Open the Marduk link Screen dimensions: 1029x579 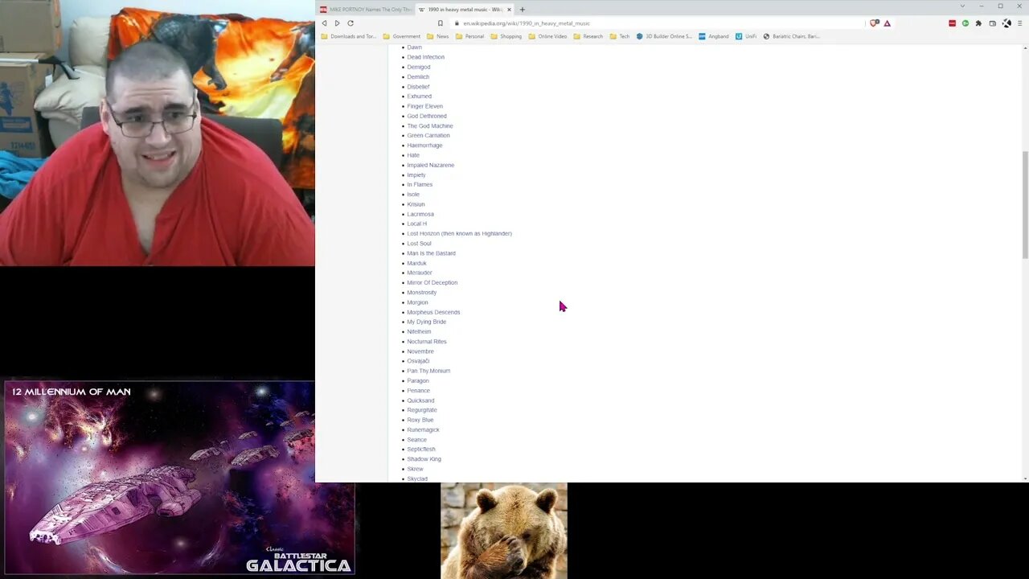[x=416, y=263]
